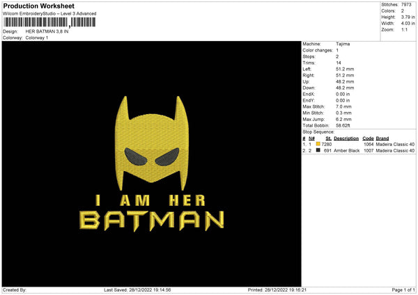
Task: Click the Trims value 14
Action: click(339, 63)
